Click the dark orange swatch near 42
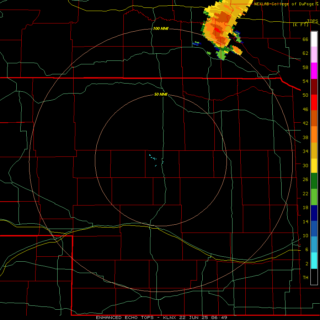This screenshot has height=320, width=320. coord(314,118)
